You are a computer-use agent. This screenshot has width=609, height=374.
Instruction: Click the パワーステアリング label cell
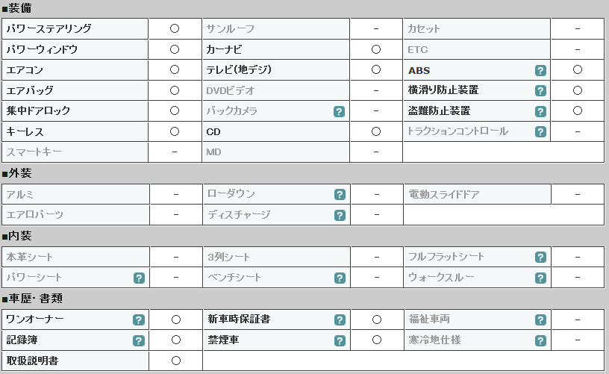[75, 28]
